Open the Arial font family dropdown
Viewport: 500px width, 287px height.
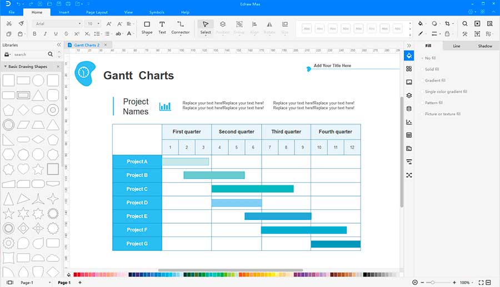pos(56,24)
